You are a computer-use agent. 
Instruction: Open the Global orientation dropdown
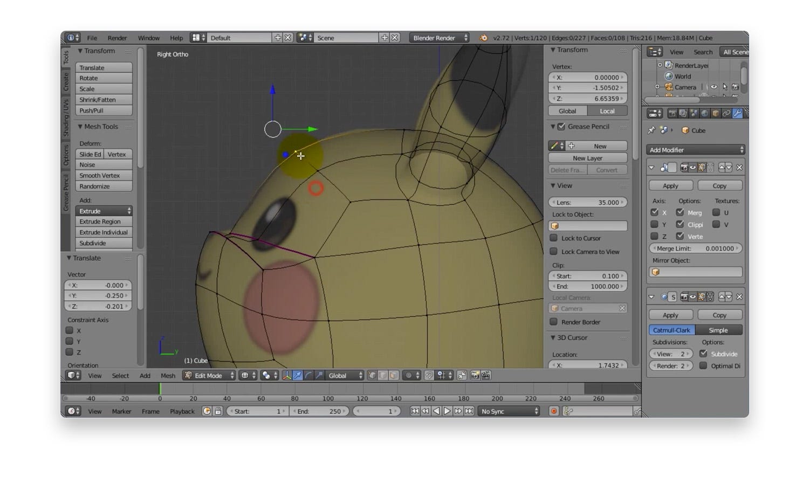click(x=344, y=376)
